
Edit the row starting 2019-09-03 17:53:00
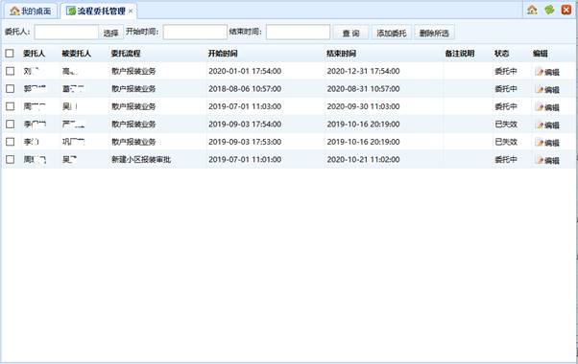click(x=547, y=143)
